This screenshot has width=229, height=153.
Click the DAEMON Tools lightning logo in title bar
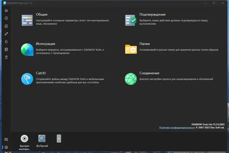point(5,3)
